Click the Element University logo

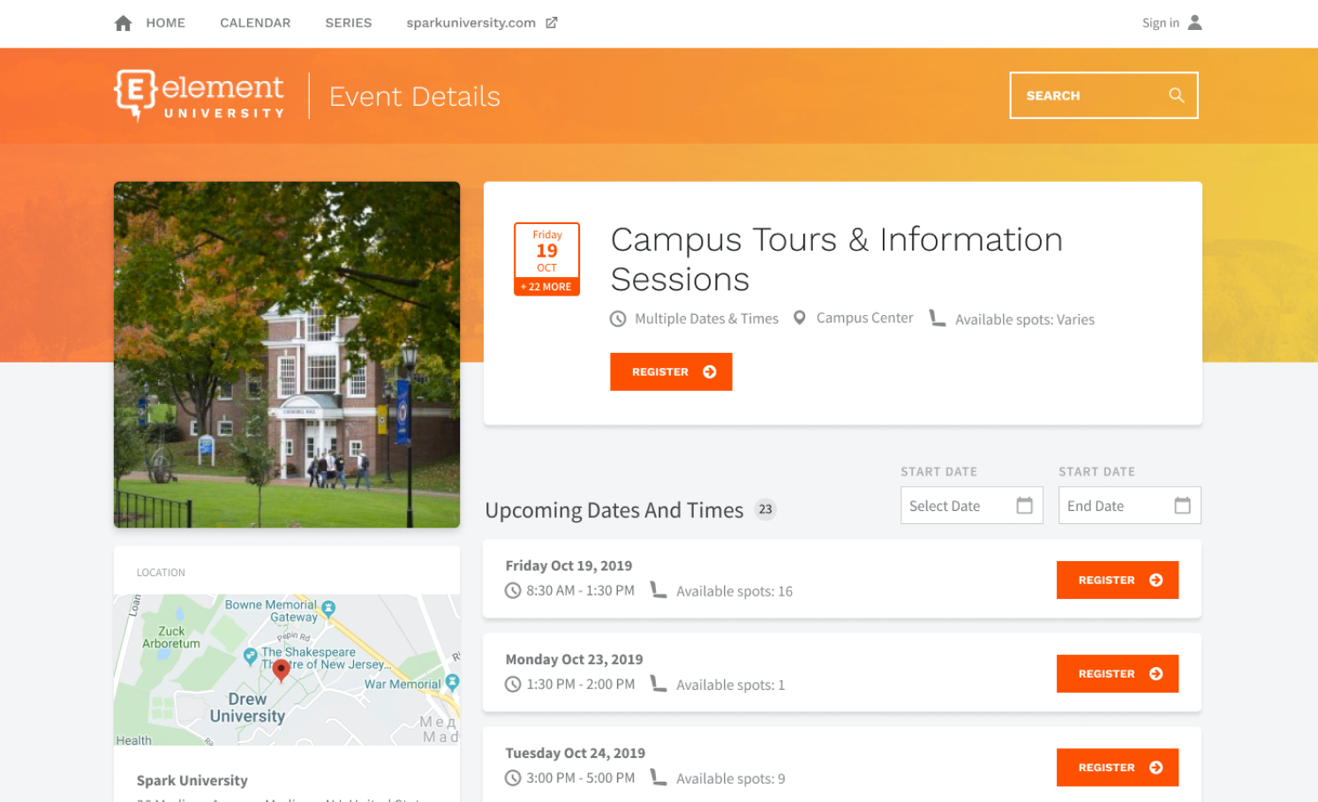click(199, 94)
